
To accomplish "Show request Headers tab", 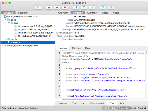I will pyautogui.click(x=63, y=48).
